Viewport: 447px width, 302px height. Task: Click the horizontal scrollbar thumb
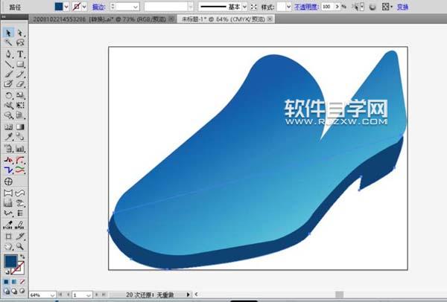[339, 295]
